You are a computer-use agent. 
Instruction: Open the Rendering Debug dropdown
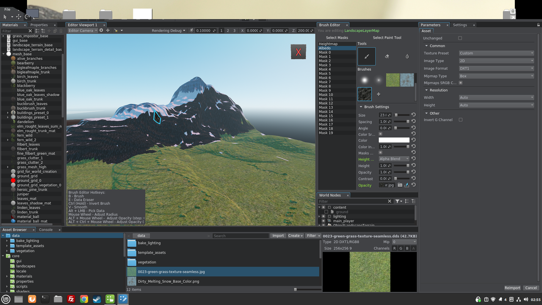[x=169, y=30]
